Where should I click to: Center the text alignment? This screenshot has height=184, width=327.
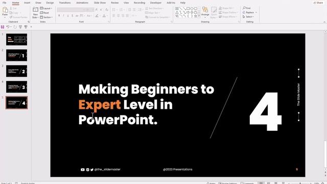tap(118, 16)
